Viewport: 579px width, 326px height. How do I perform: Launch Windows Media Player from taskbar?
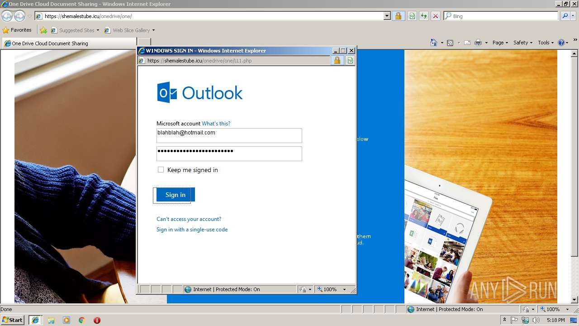point(66,320)
